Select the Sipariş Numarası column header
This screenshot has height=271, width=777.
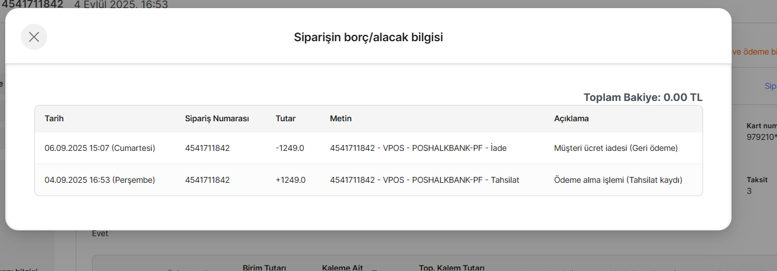point(217,118)
